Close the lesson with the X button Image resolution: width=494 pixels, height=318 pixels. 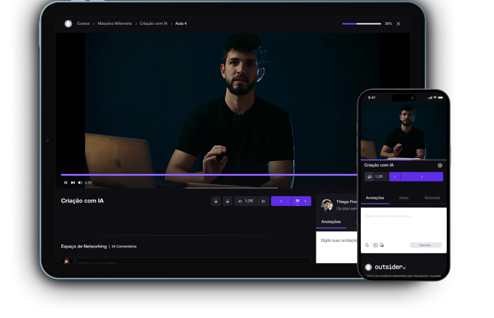pos(398,24)
